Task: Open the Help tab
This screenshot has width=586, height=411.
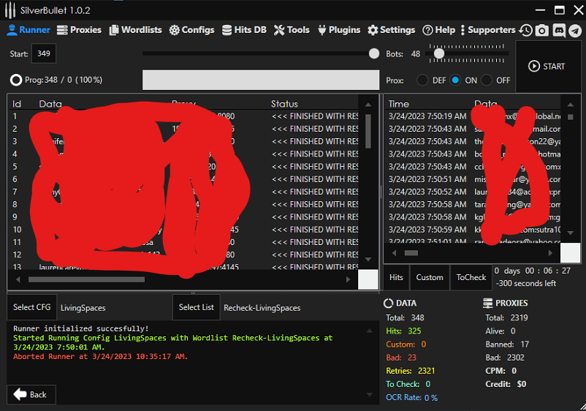Action: click(438, 30)
